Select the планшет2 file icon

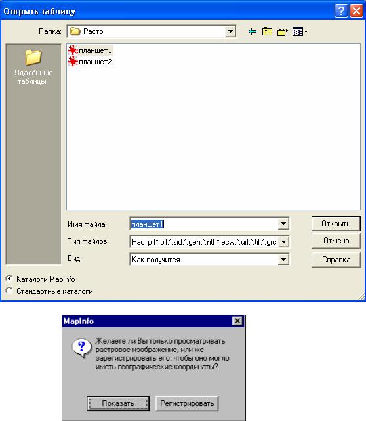click(x=73, y=62)
